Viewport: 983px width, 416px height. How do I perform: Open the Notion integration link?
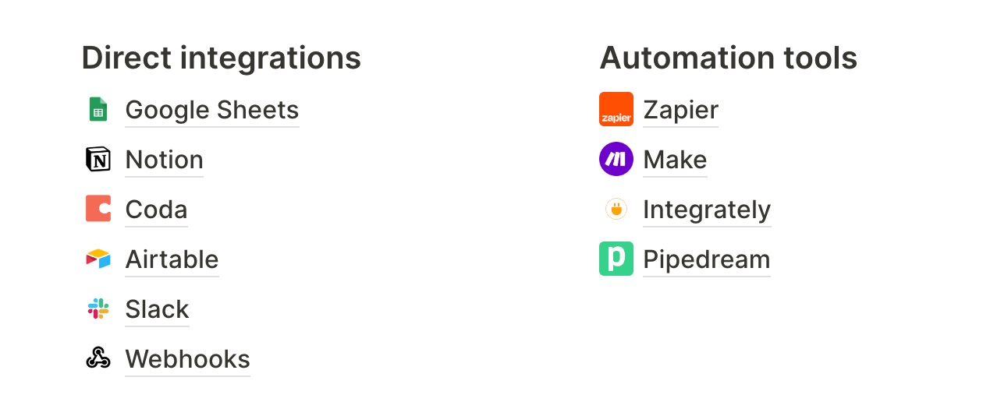[164, 160]
